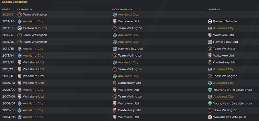Sort by the TROISIÈME column header
Screen dimensions: 259x121
click(x=214, y=10)
